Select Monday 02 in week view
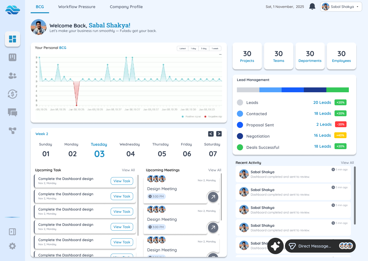The height and width of the screenshot is (261, 368). 72,150
